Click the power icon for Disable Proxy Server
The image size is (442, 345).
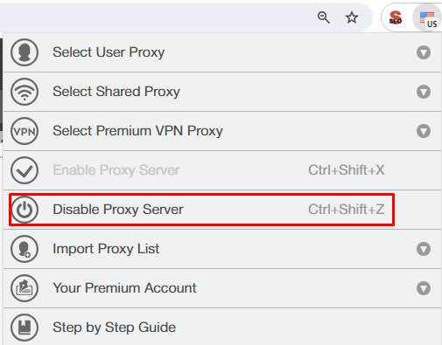(25, 210)
